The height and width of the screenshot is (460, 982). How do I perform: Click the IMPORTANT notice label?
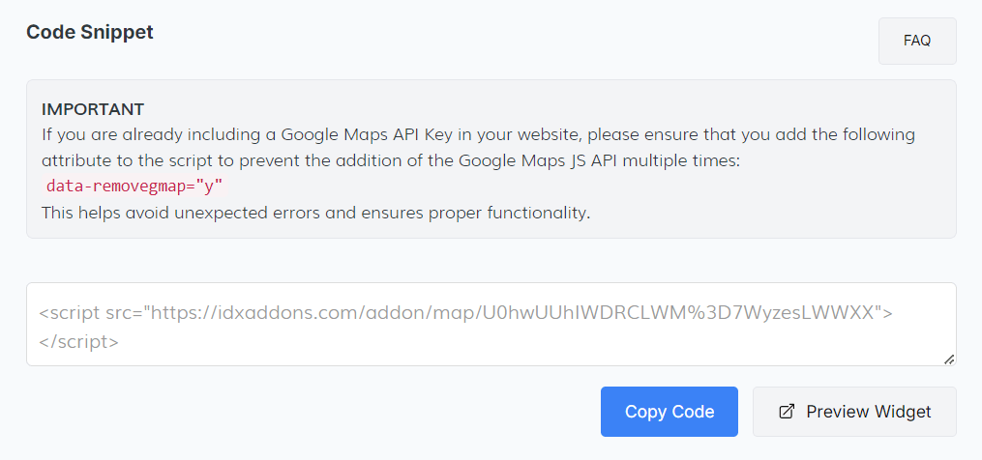[93, 108]
